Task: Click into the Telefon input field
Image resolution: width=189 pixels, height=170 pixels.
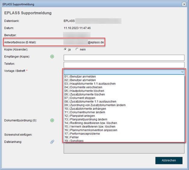Action: 124,65
